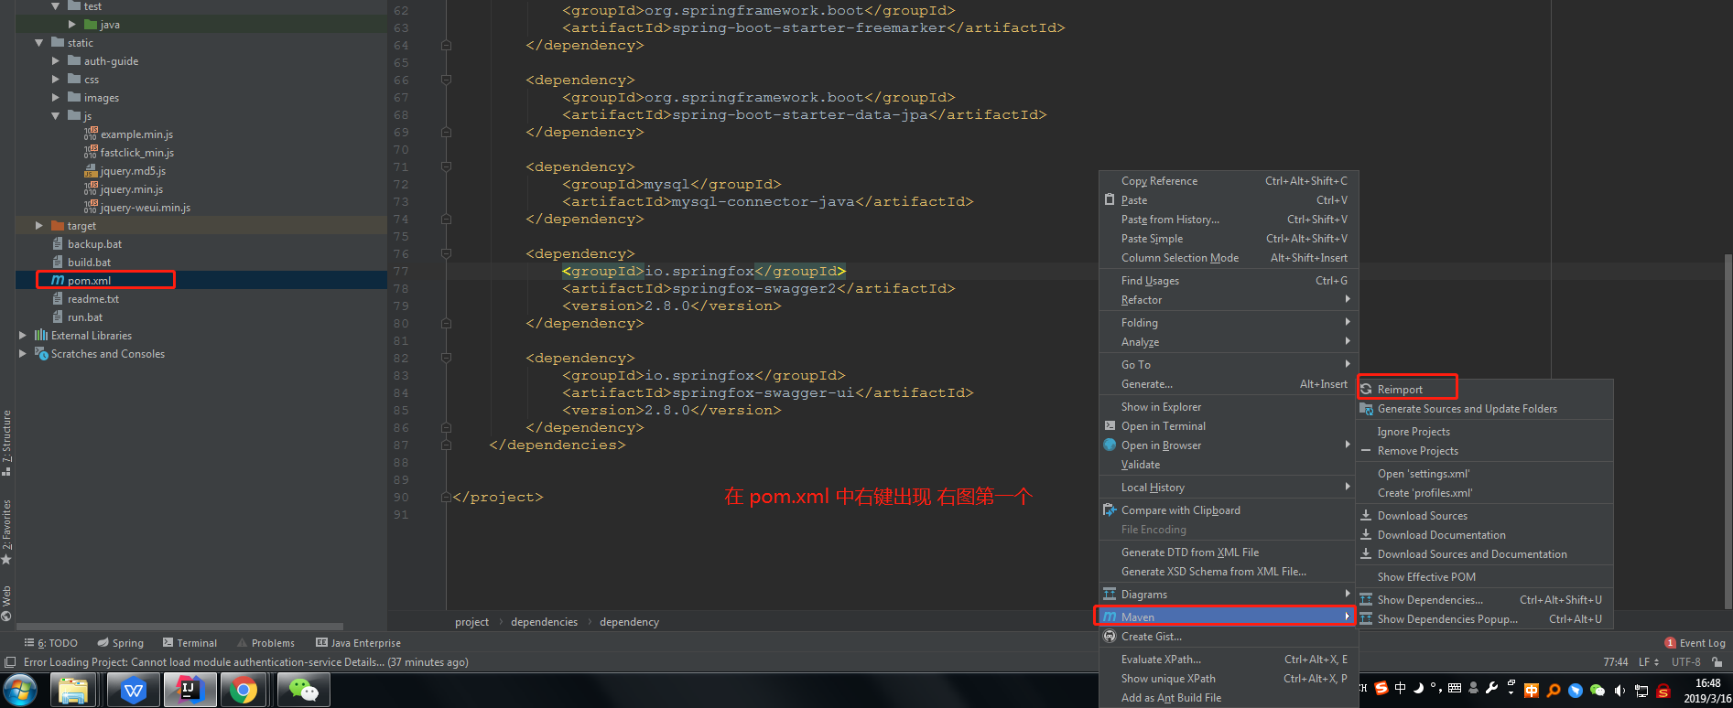Viewport: 1733px width, 708px height.
Task: Open Google Chrome from the taskbar
Action: click(x=244, y=691)
